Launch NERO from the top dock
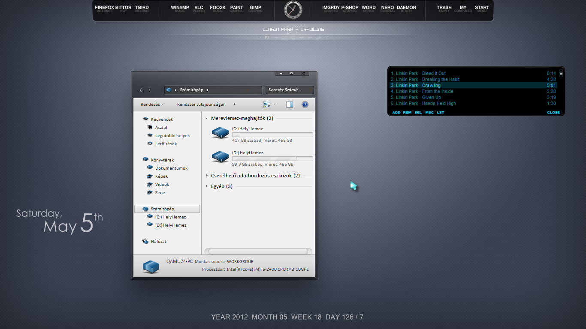 click(x=387, y=9)
